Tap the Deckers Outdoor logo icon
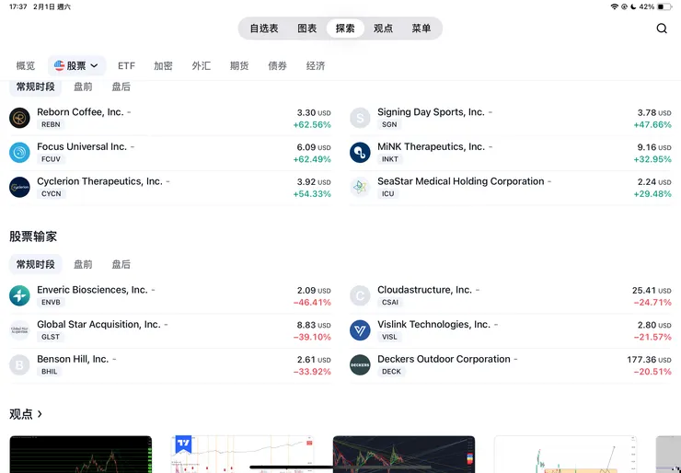The height and width of the screenshot is (473, 681). pos(360,364)
